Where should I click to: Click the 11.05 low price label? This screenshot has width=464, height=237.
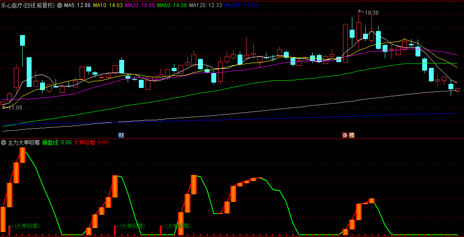click(16, 108)
